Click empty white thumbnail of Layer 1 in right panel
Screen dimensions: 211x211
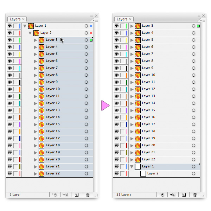[138, 167]
